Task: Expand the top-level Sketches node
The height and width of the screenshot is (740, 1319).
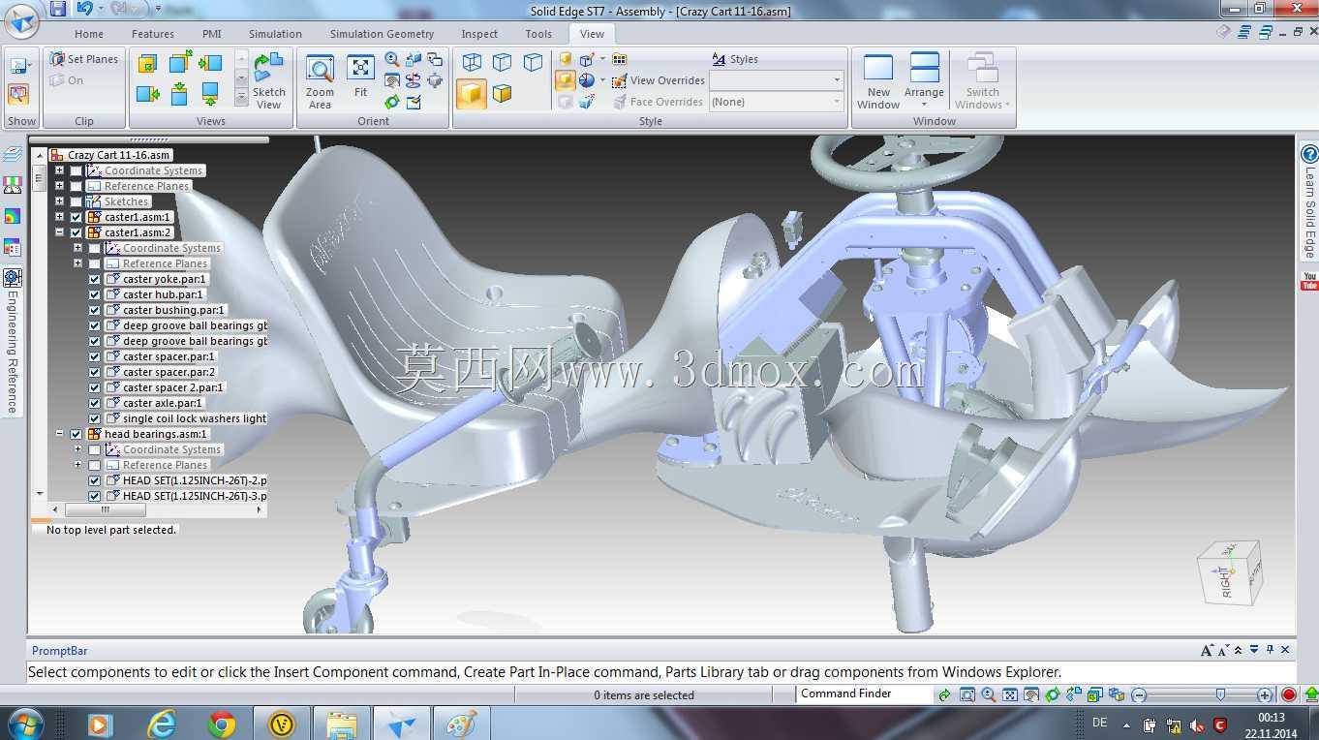Action: point(60,201)
